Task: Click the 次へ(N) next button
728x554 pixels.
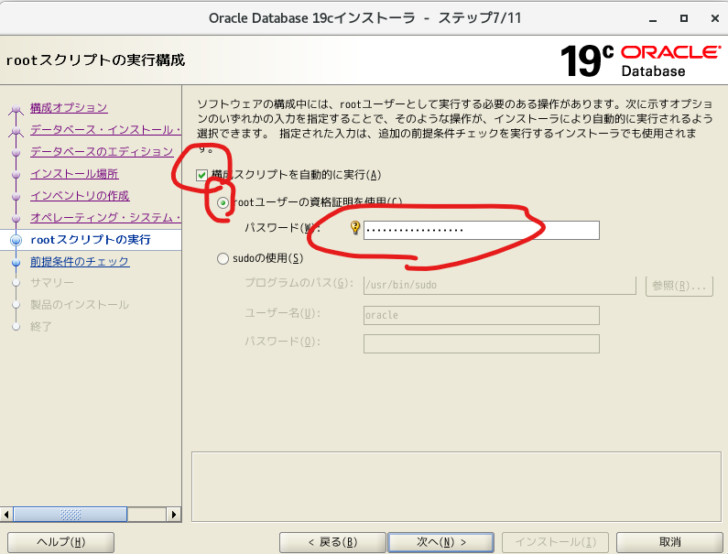Action: tap(440, 542)
